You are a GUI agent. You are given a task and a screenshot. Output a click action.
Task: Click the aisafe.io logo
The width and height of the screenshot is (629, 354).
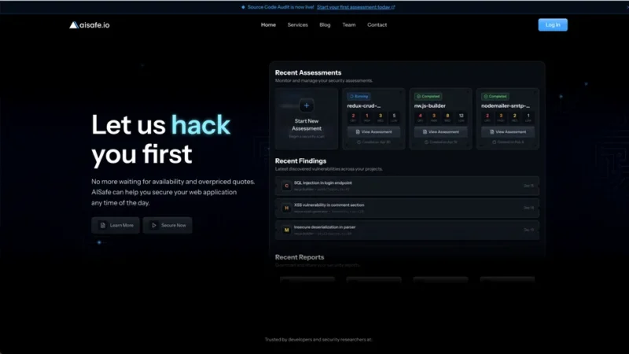click(90, 24)
